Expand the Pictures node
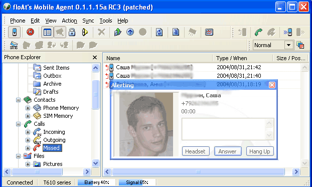 point(28,164)
